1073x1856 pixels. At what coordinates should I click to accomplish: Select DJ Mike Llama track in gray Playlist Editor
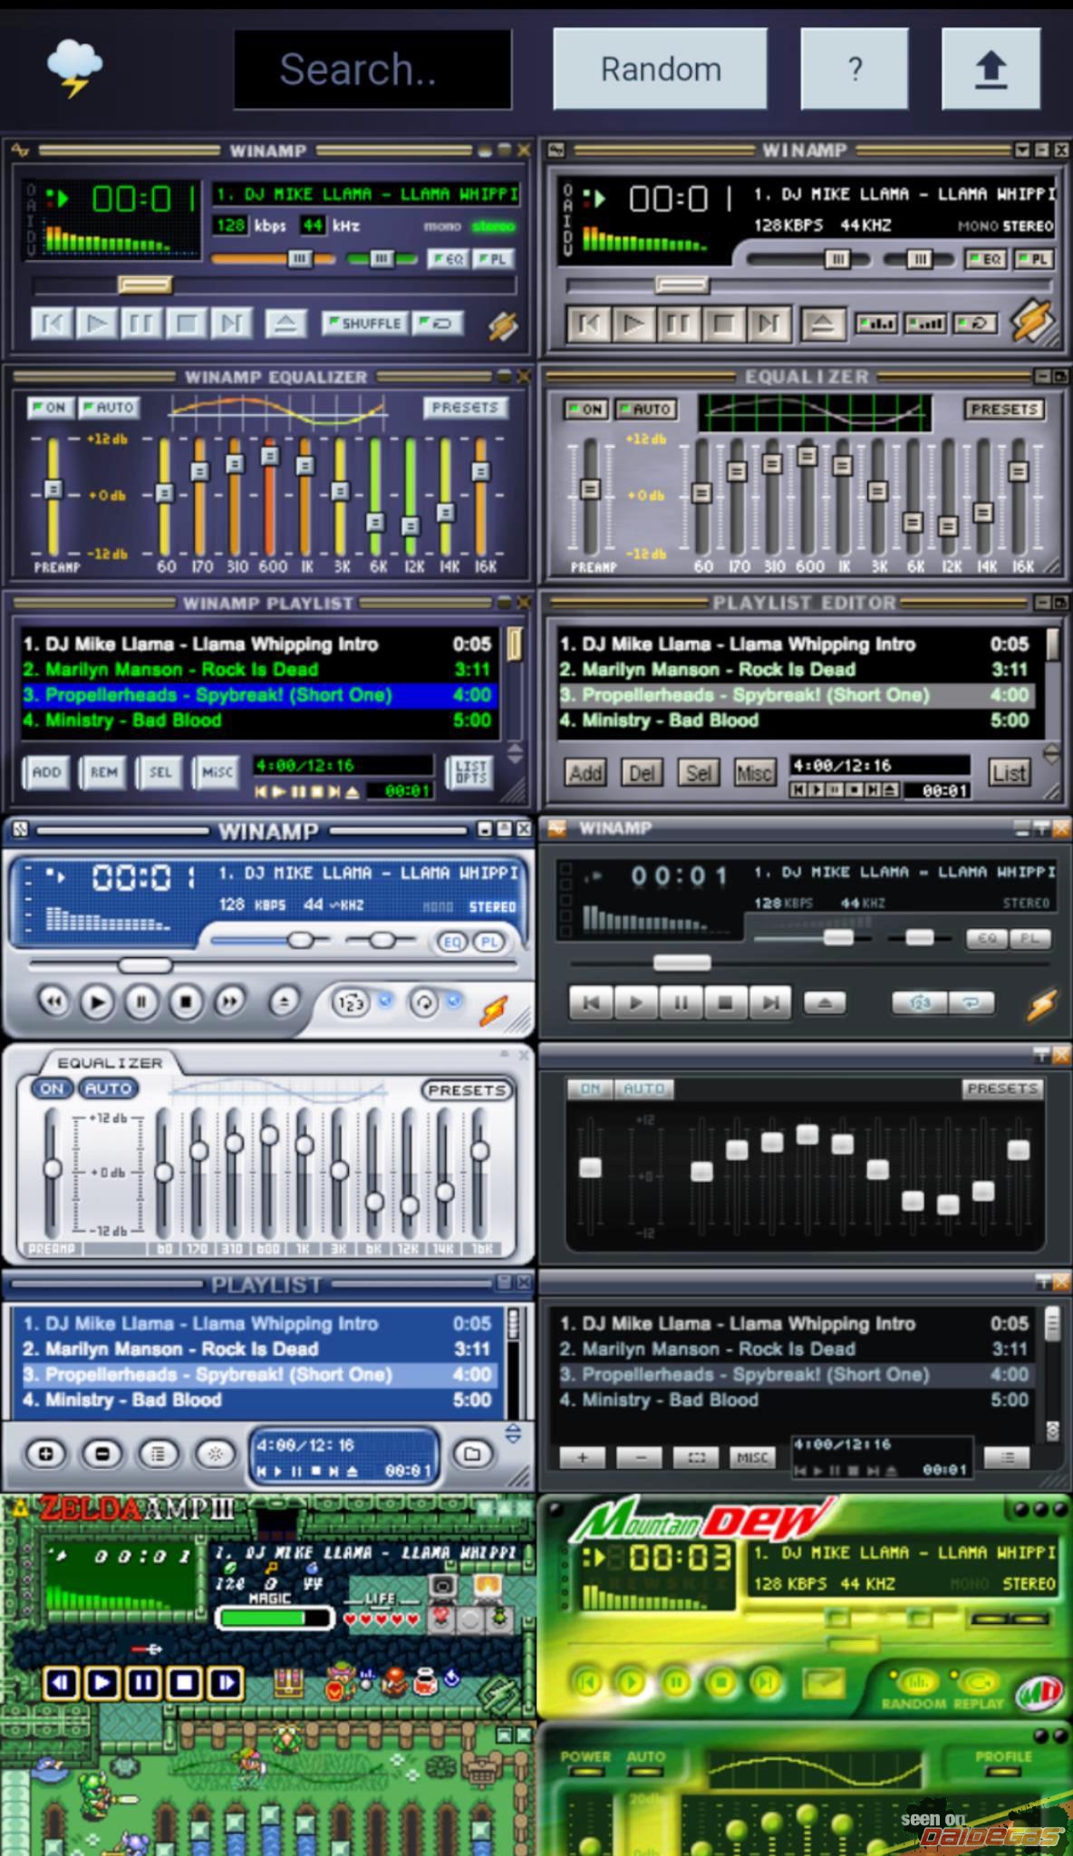pos(795,644)
